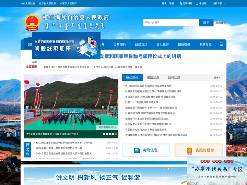Close the floating 问题线索征集 banner

34,62
